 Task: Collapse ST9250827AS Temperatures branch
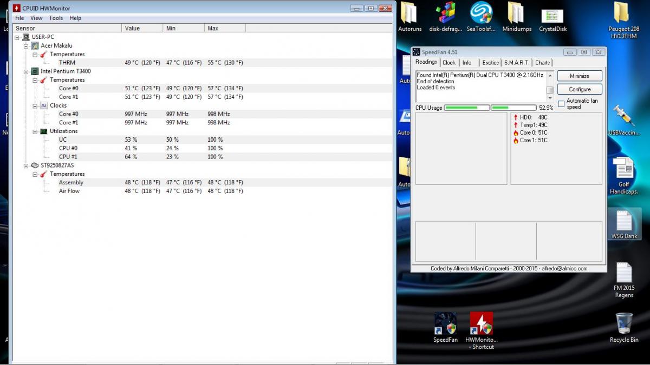pyautogui.click(x=35, y=174)
